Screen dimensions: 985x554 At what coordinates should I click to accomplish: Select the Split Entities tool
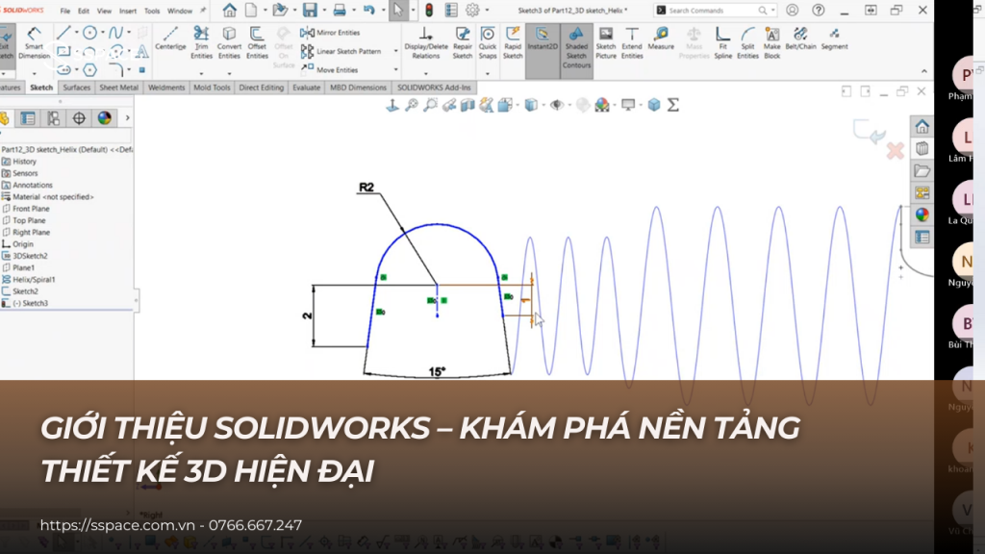tap(747, 42)
